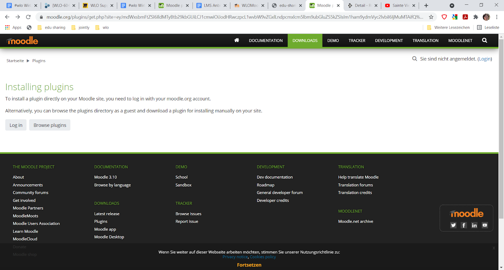Image resolution: width=504 pixels, height=270 pixels.
Task: Open Chrome three-dot menu
Action: pyautogui.click(x=497, y=17)
